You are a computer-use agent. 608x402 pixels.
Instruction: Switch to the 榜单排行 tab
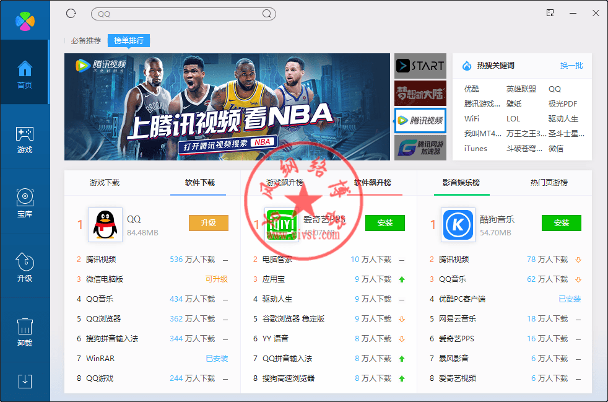pyautogui.click(x=129, y=40)
